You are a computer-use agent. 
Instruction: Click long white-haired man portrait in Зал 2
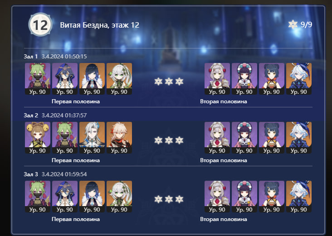point(92,137)
